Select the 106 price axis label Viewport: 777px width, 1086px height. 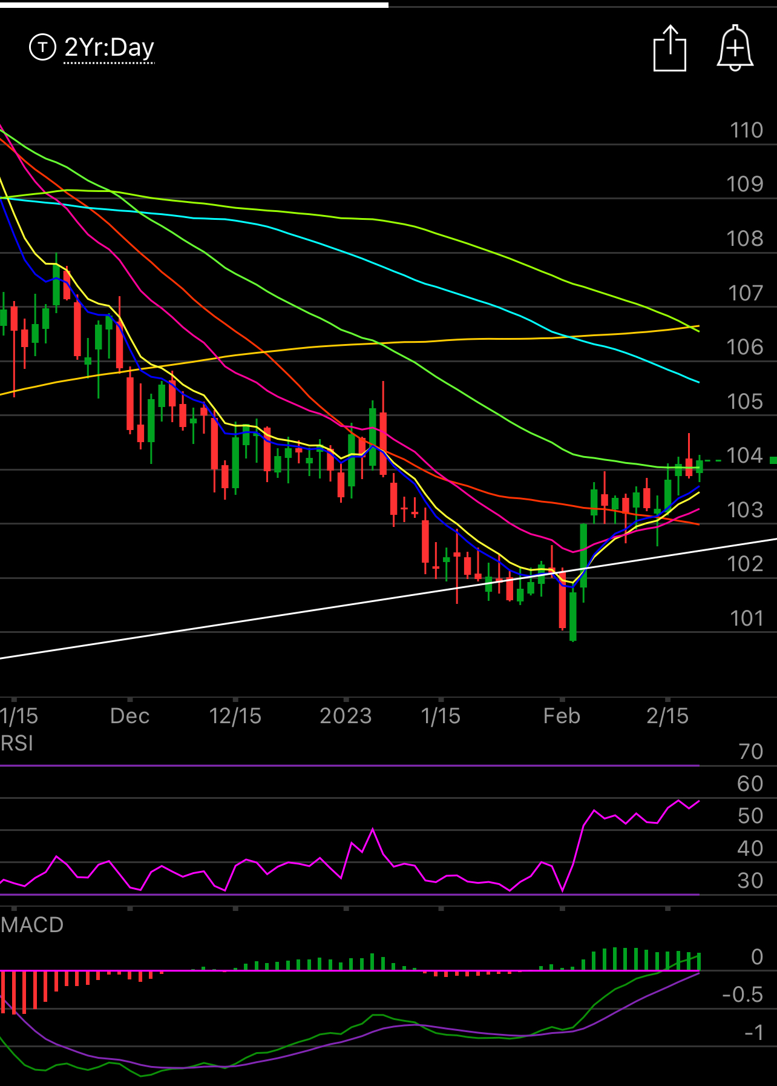click(745, 347)
